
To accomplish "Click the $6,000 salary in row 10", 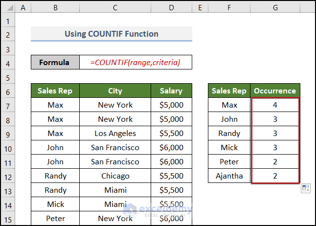I will coord(171,147).
